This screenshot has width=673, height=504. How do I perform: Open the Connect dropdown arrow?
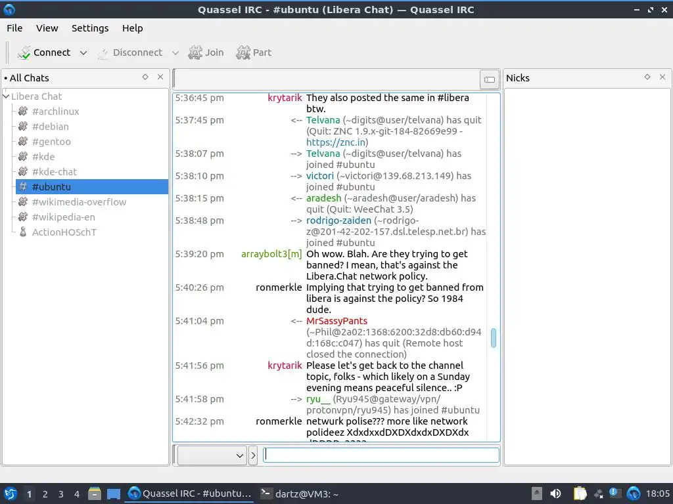[83, 52]
